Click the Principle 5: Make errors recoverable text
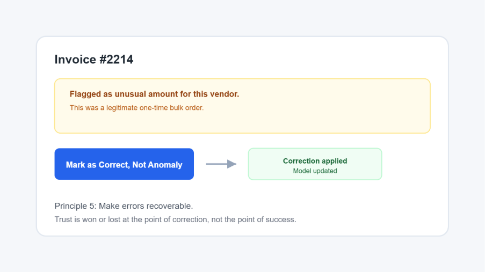 point(124,206)
